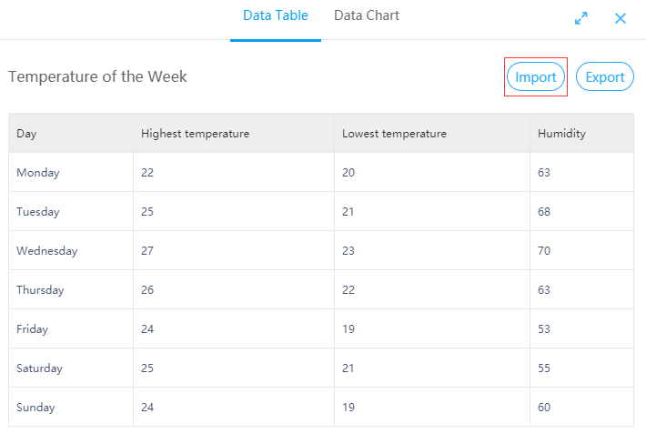This screenshot has width=646, height=444.
Task: Click Thursday's lowest temperature value 22
Action: (x=348, y=290)
